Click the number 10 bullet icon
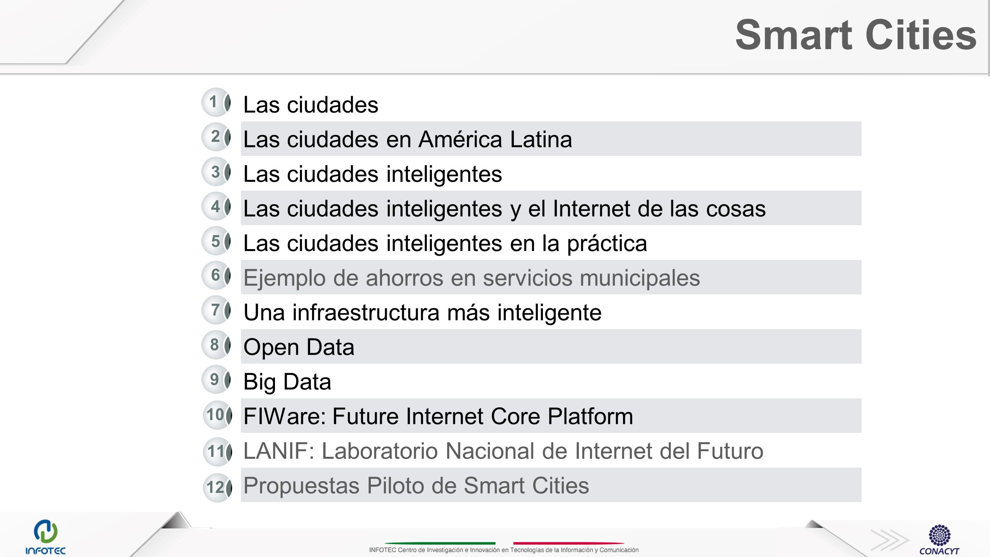The height and width of the screenshot is (557, 990). coord(218,415)
